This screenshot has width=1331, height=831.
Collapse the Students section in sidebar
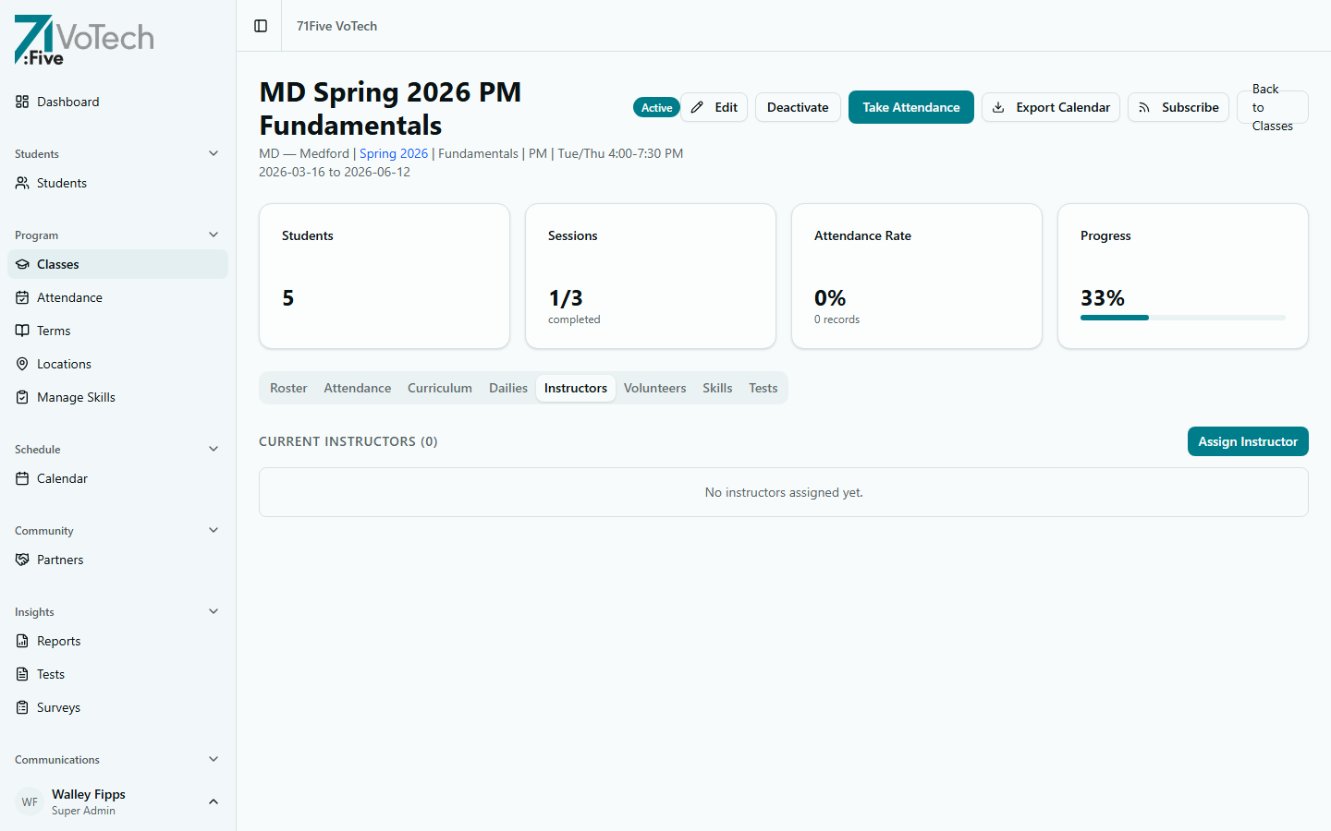pyautogui.click(x=214, y=153)
